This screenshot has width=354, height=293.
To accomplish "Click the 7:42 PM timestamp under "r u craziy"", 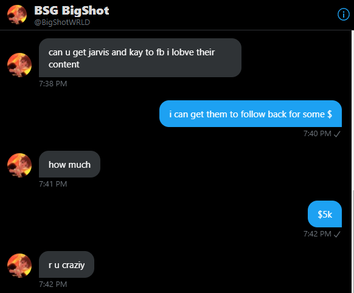I will coord(53,284).
